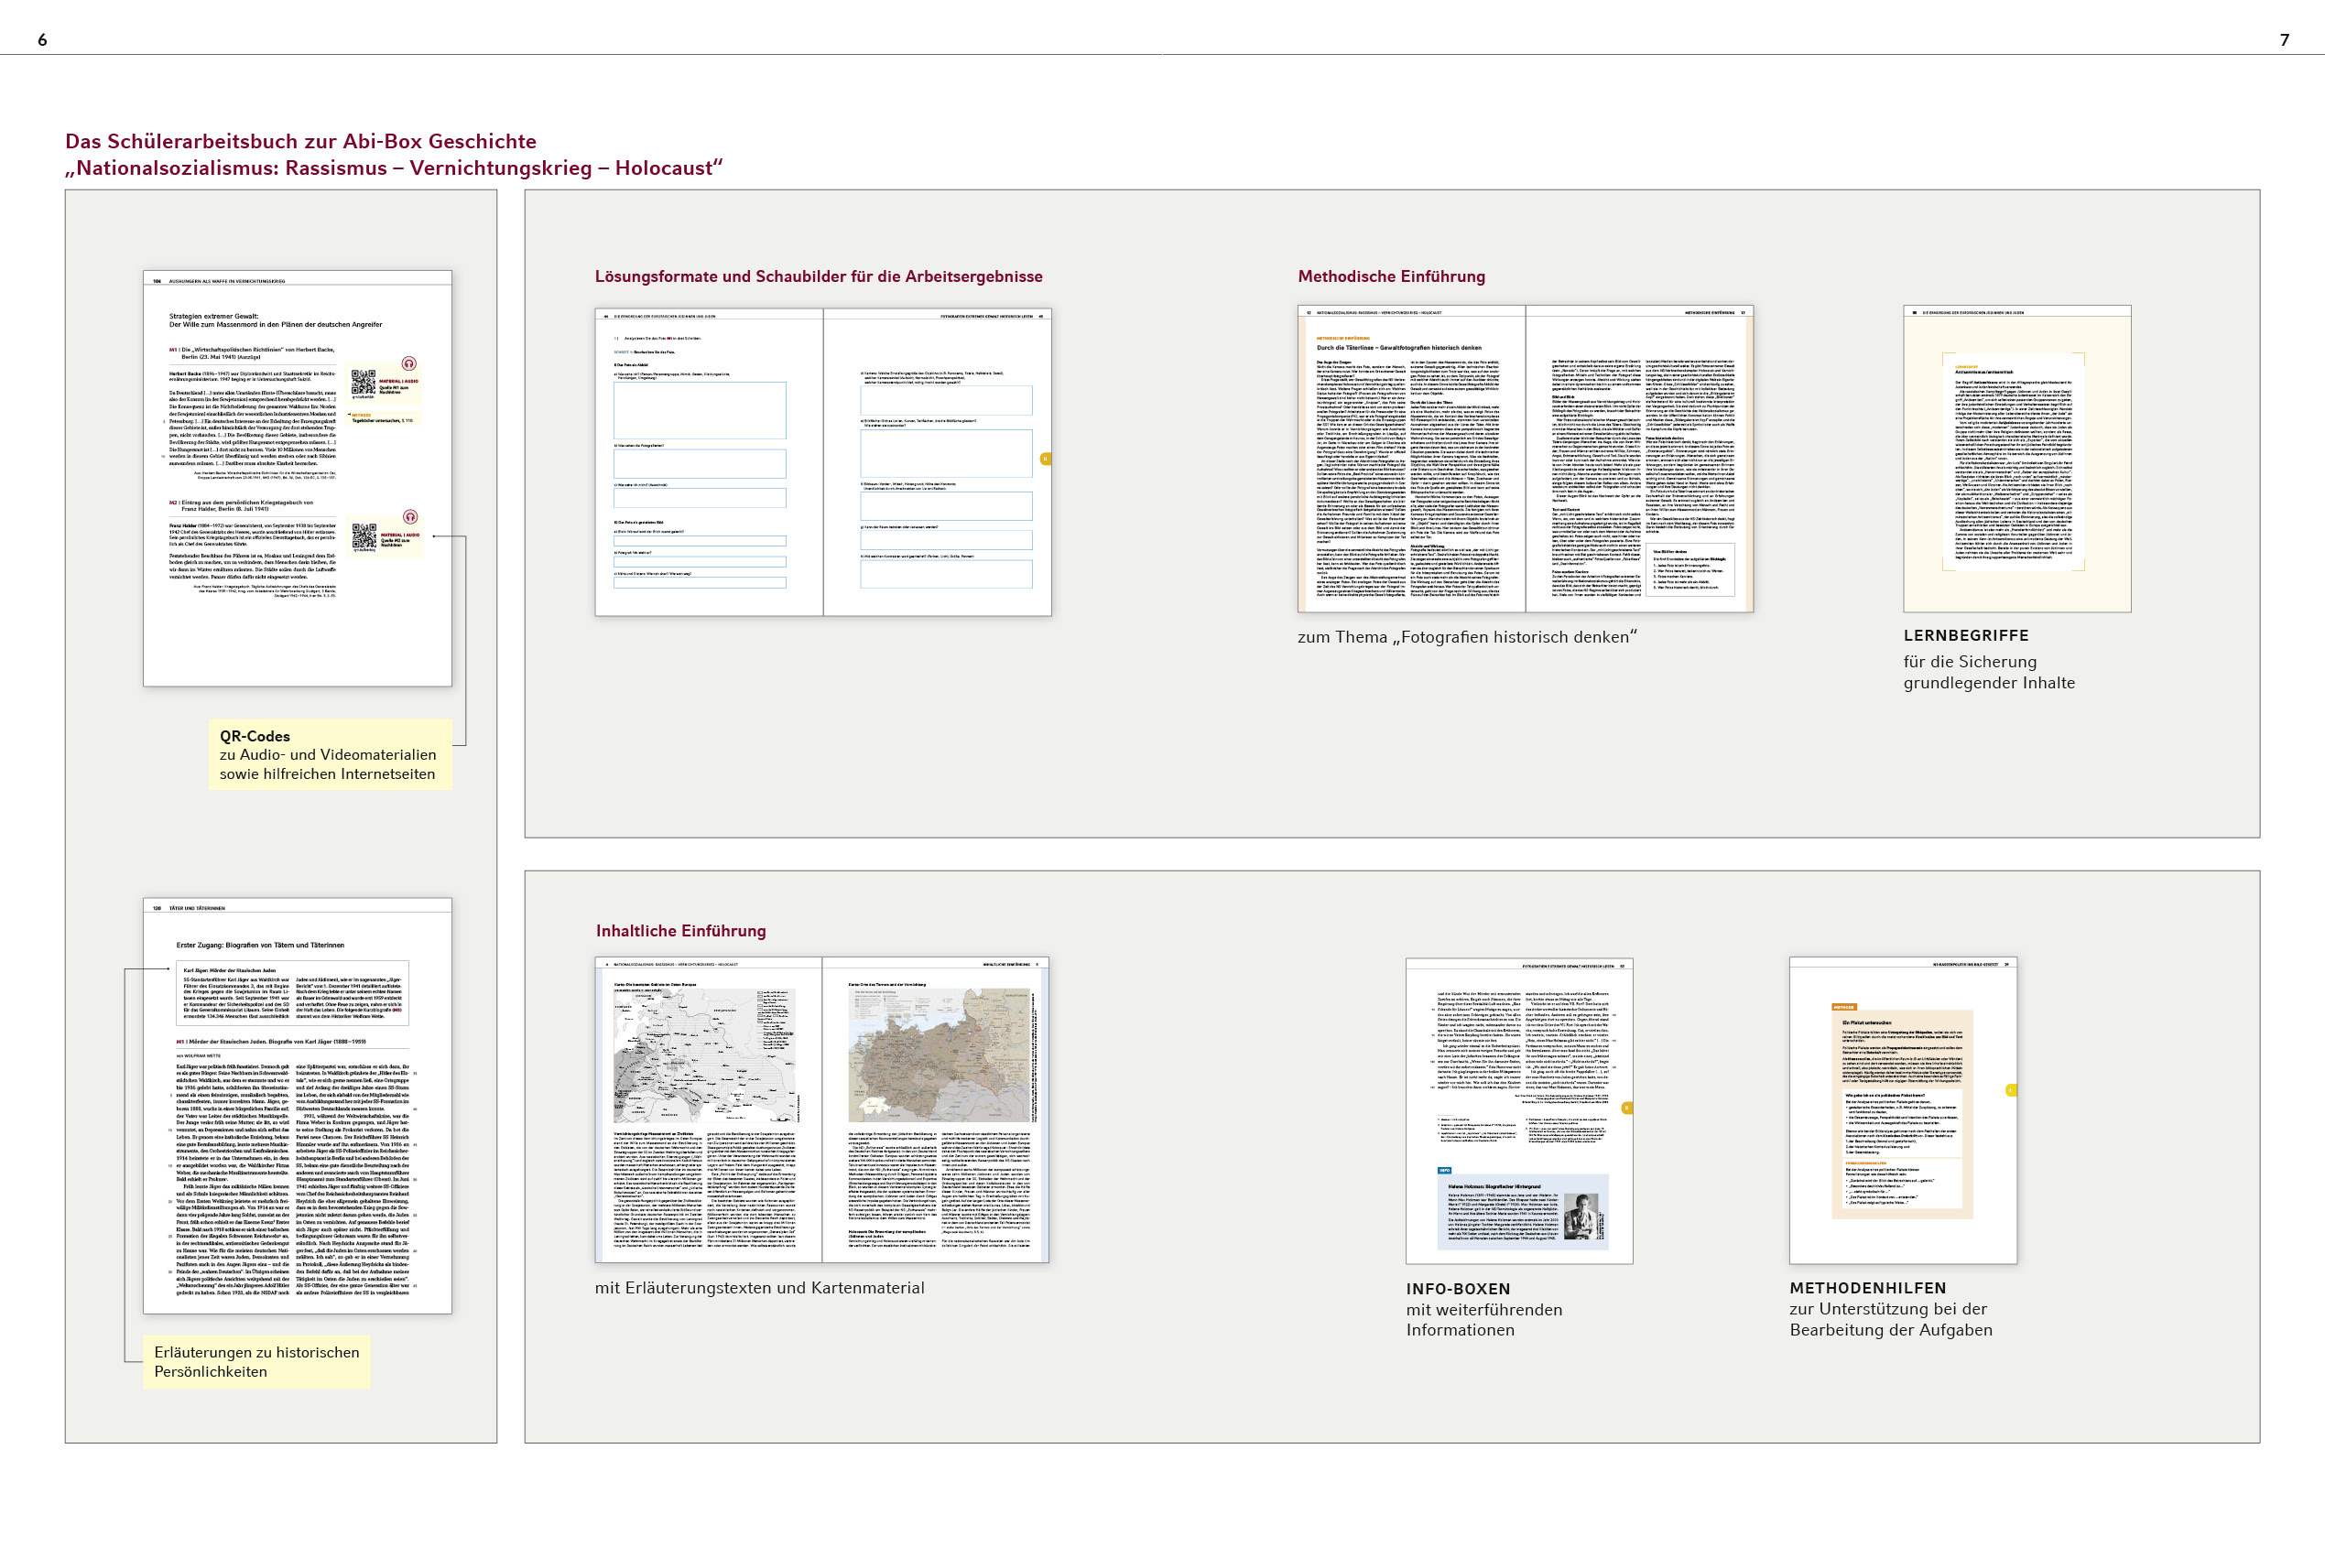Click 'Lösungsformate und Schaubilder für die Arbeitsergebnisse' heading

click(x=819, y=277)
